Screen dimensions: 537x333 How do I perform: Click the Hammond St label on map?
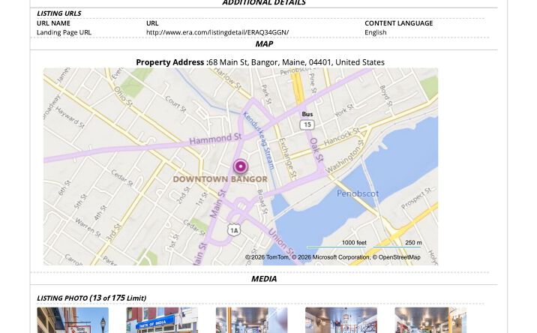(x=215, y=139)
